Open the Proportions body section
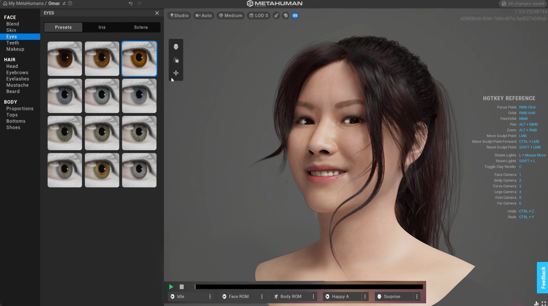The width and height of the screenshot is (548, 306). [20, 109]
